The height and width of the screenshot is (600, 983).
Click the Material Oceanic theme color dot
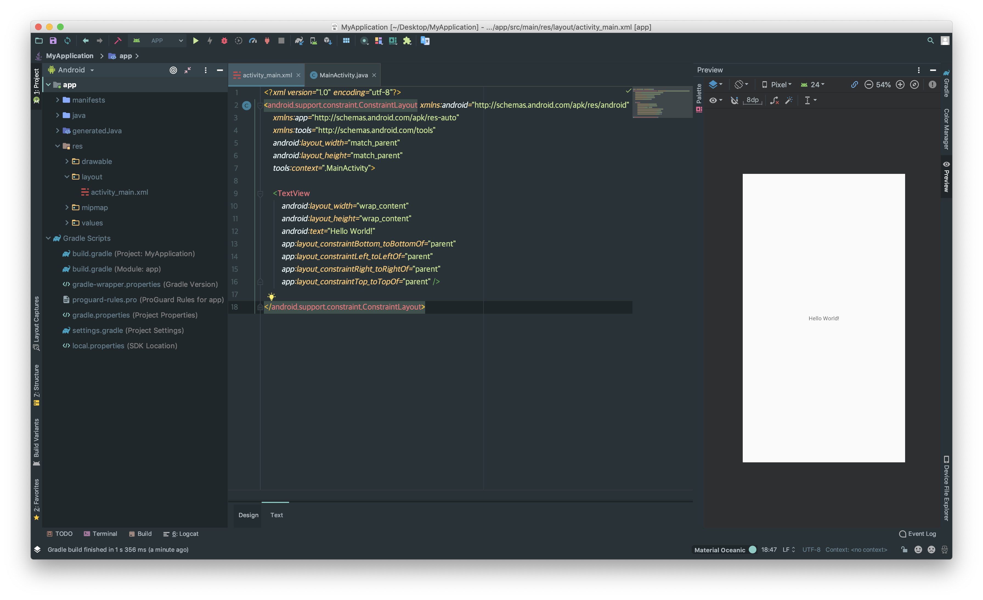tap(752, 549)
